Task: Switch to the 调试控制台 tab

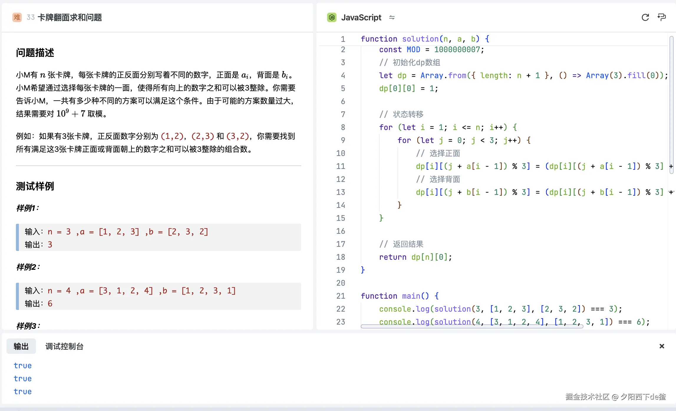Action: (x=64, y=346)
